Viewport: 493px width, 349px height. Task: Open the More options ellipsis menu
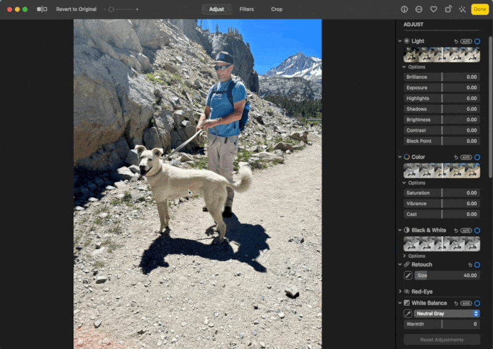419,9
